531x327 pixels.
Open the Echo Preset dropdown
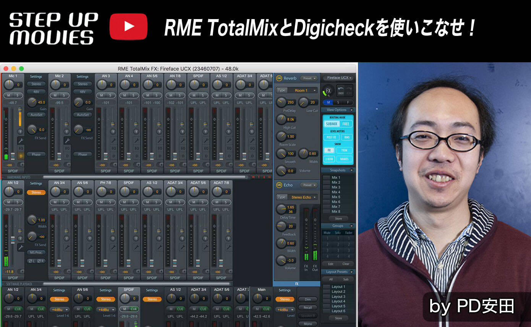[309, 185]
